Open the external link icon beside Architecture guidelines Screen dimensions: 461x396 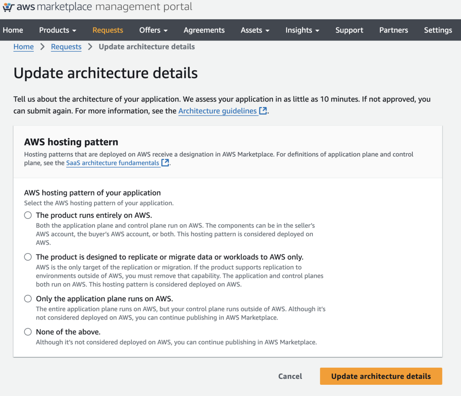tap(263, 111)
